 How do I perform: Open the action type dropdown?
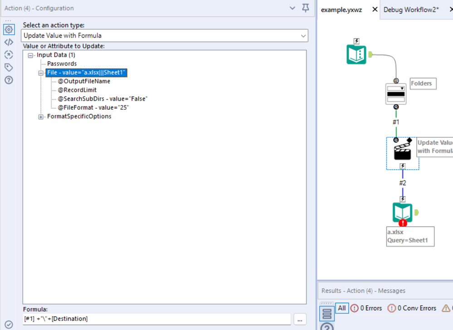pyautogui.click(x=165, y=35)
